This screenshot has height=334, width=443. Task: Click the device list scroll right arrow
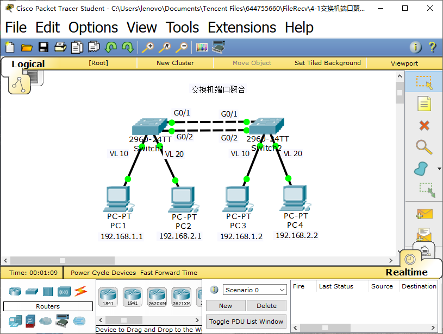click(x=197, y=320)
